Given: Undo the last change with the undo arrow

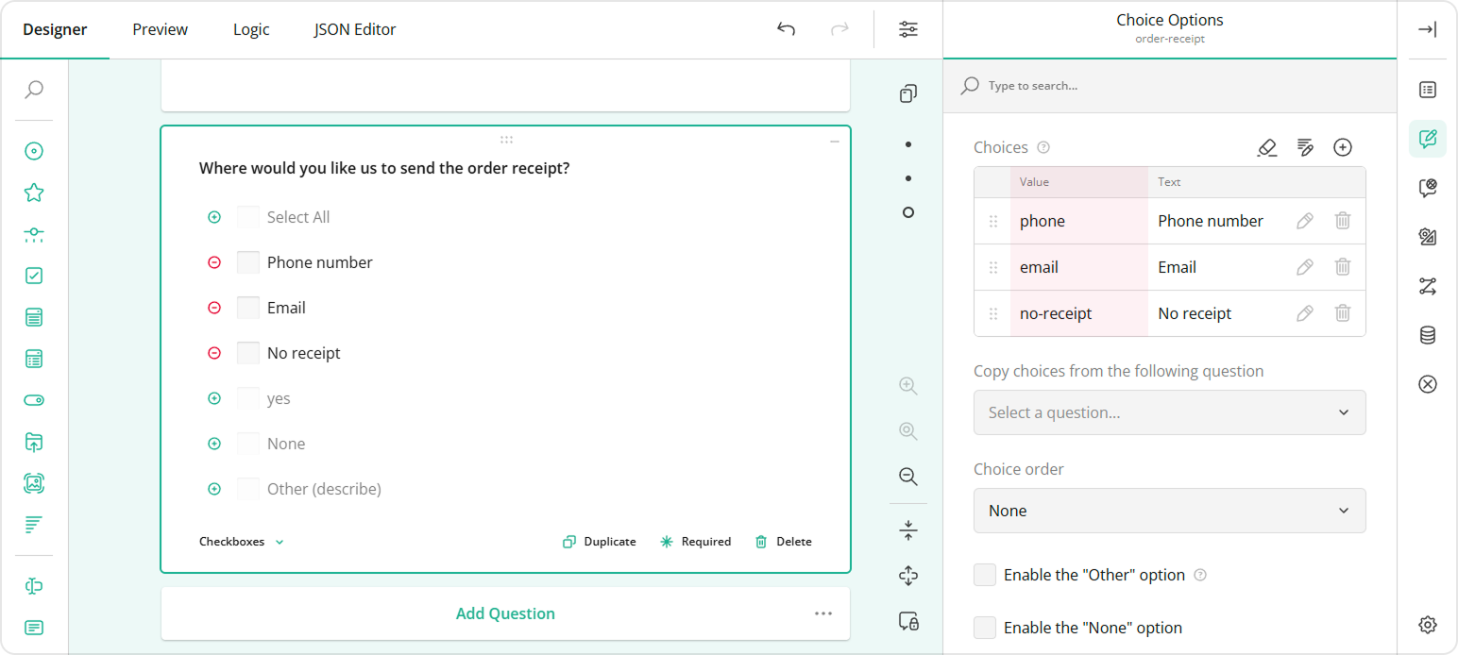Looking at the screenshot, I should pos(786,29).
